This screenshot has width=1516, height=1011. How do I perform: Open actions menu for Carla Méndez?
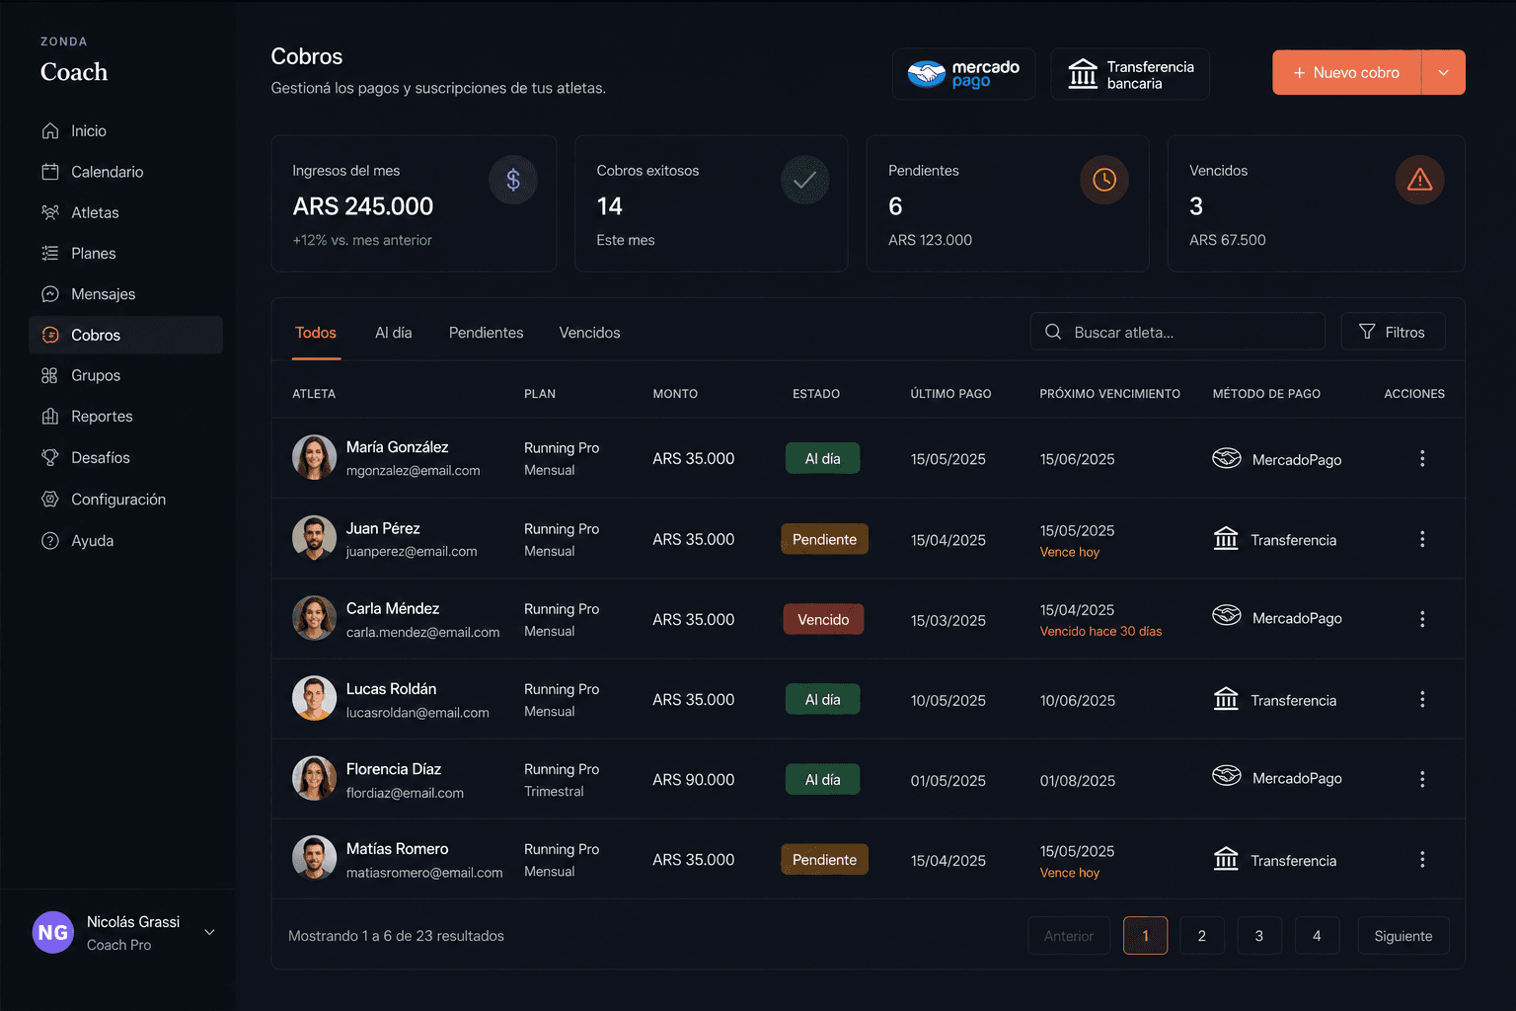(1422, 619)
